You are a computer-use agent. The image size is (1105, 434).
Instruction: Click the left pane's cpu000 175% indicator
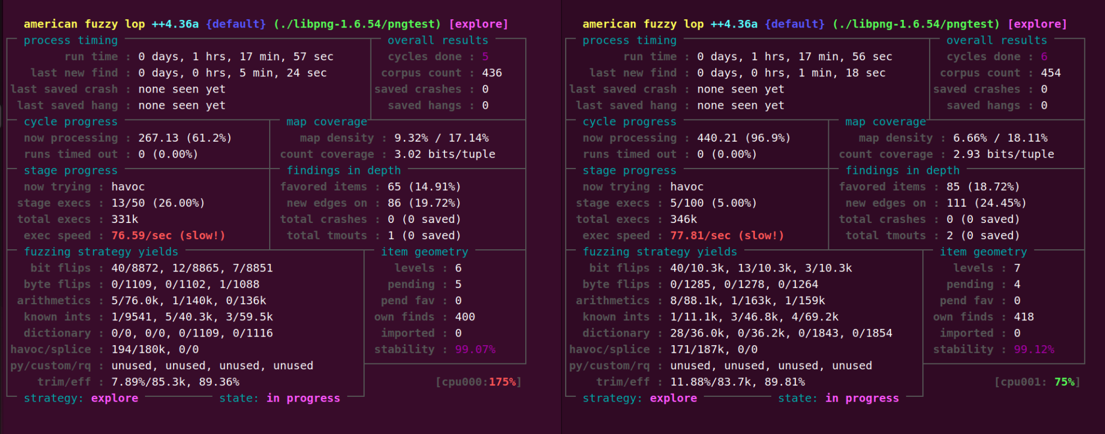coord(478,382)
